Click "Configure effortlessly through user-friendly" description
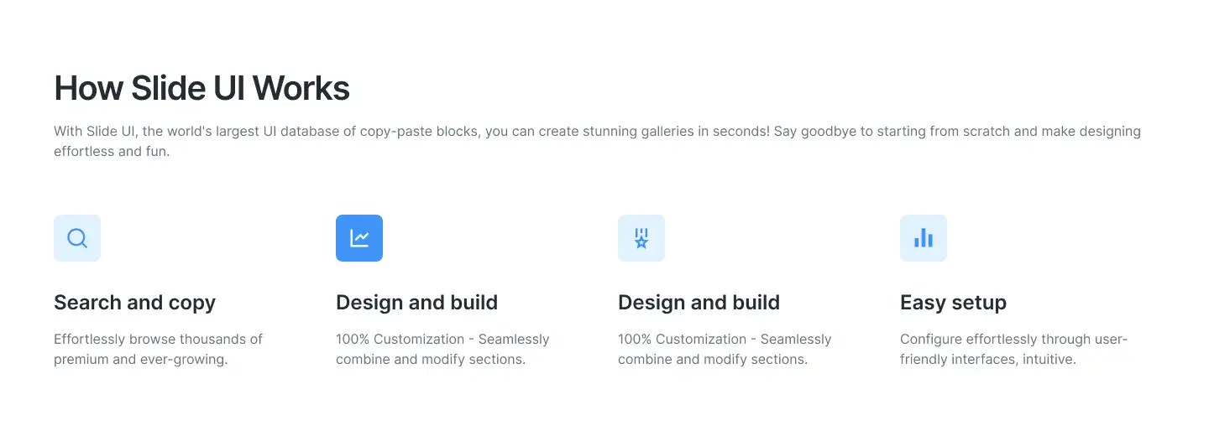The width and height of the screenshot is (1209, 436). (1013, 350)
